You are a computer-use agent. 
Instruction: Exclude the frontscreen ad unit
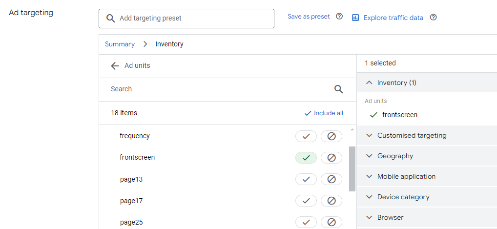click(331, 158)
